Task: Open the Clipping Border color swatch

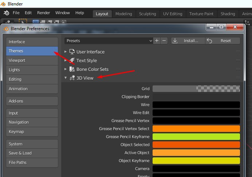Action: click(196, 97)
